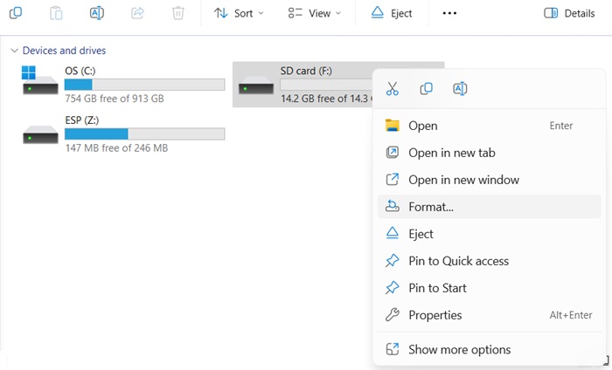The width and height of the screenshot is (612, 370).
Task: Choose Pin to Start
Action: point(489,288)
